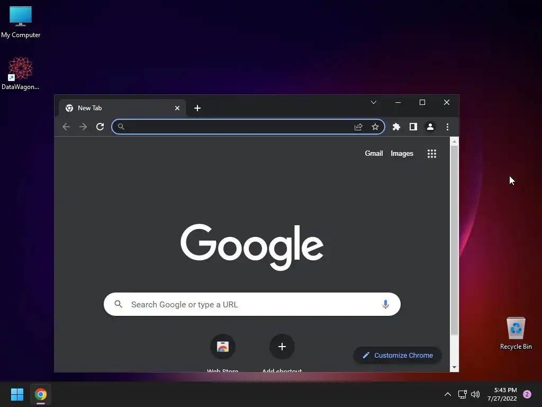Open the Gmail link
Image resolution: width=542 pixels, height=407 pixels.
click(x=374, y=153)
